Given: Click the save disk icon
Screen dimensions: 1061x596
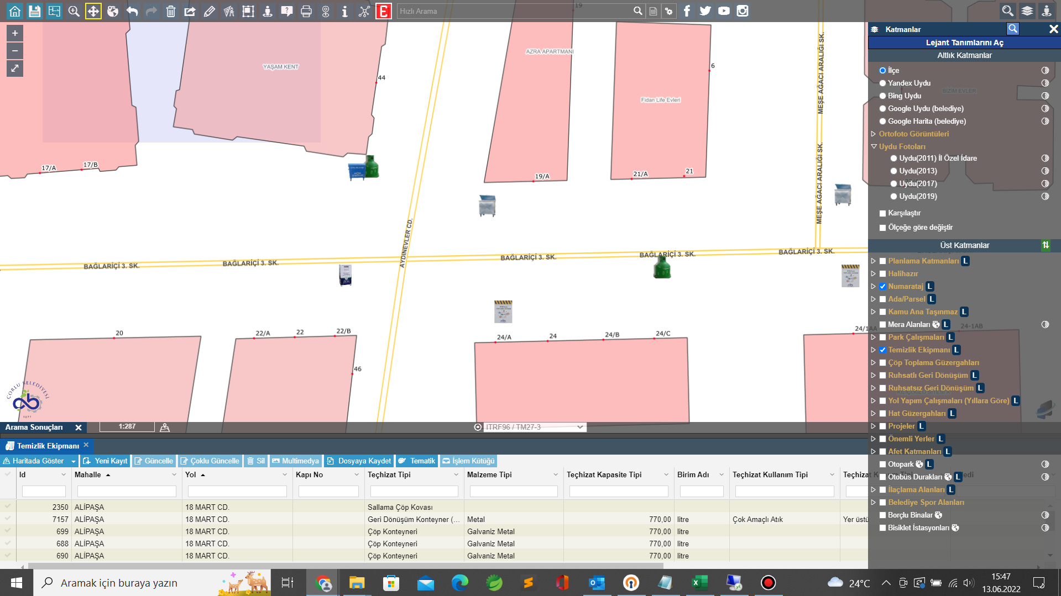Looking at the screenshot, I should pyautogui.click(x=34, y=11).
